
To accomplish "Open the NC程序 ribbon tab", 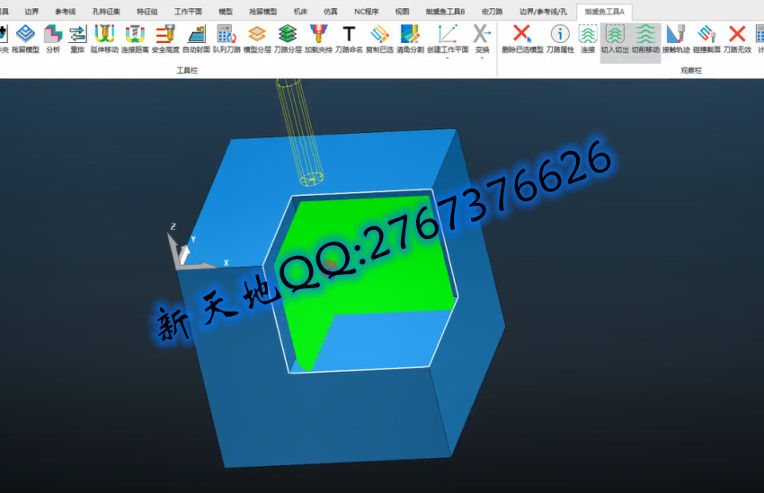I will click(367, 12).
